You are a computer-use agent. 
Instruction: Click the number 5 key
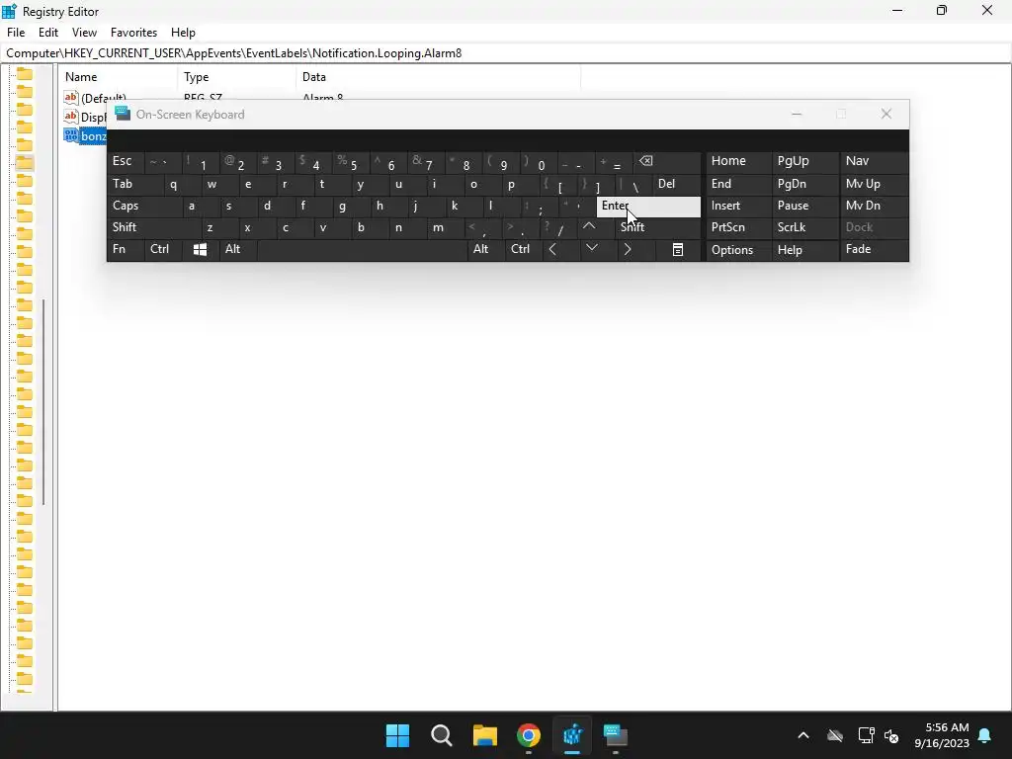tap(351, 161)
